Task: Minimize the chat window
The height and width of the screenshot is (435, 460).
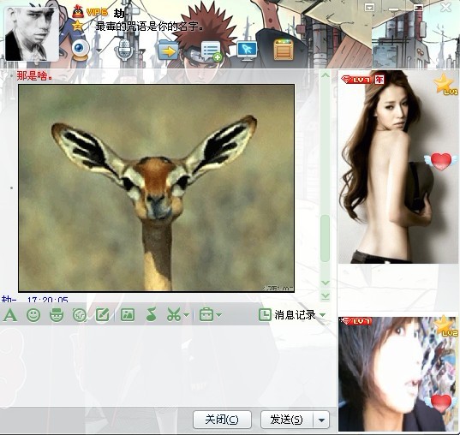Action: (x=394, y=9)
